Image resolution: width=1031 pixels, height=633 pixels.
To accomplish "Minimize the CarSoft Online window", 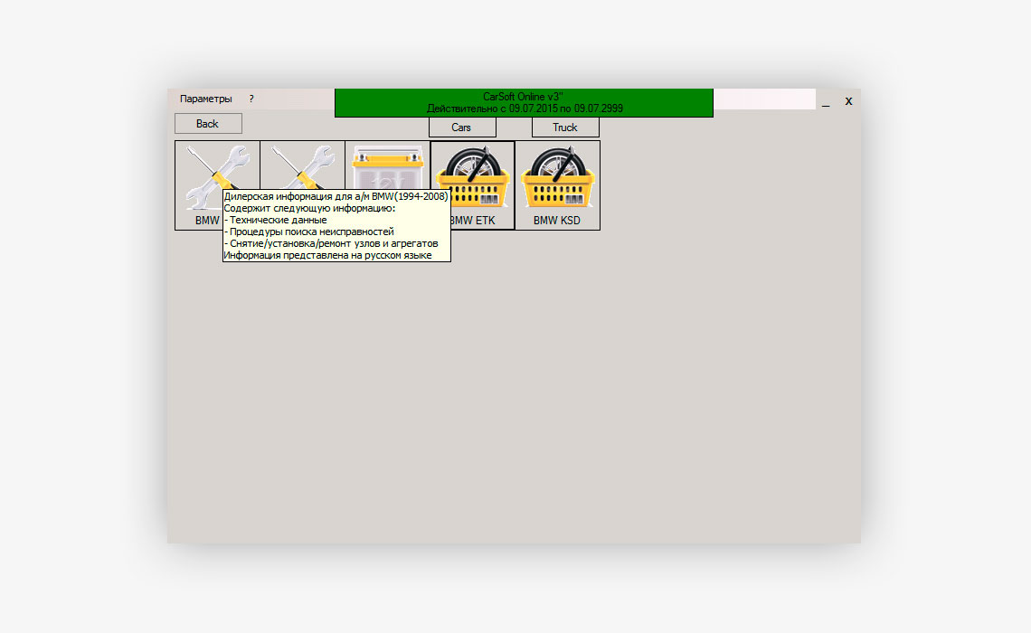I will pyautogui.click(x=825, y=102).
